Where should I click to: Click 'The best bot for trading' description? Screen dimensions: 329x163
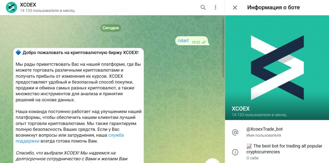(284, 149)
